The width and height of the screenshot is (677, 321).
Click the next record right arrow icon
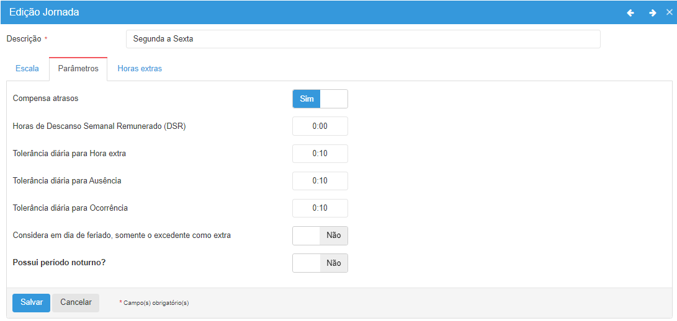(x=652, y=12)
